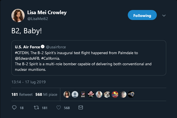This screenshot has height=118, width=177.
Task: Open the American flag liker avatar
Action: 83,94
